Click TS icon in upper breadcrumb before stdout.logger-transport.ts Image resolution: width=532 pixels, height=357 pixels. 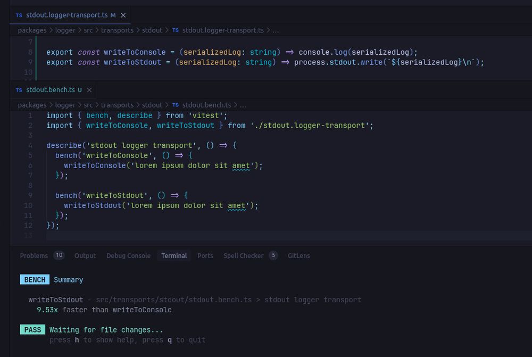point(176,30)
